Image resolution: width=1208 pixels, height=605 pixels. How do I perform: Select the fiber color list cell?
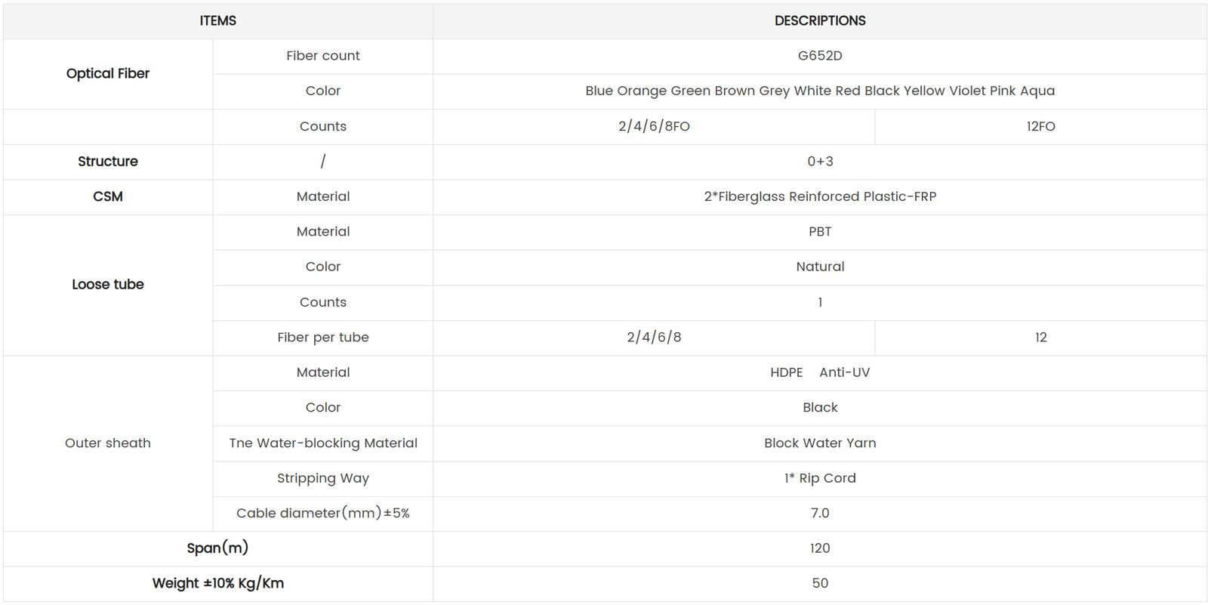pyautogui.click(x=820, y=91)
